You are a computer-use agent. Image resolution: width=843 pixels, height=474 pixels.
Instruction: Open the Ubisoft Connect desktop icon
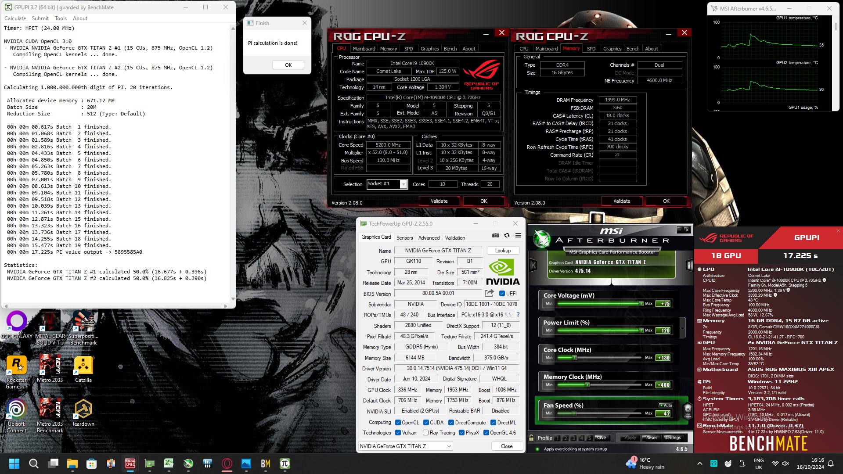[x=17, y=416]
